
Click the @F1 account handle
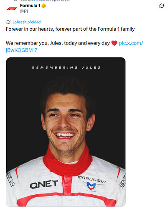click(x=24, y=11)
